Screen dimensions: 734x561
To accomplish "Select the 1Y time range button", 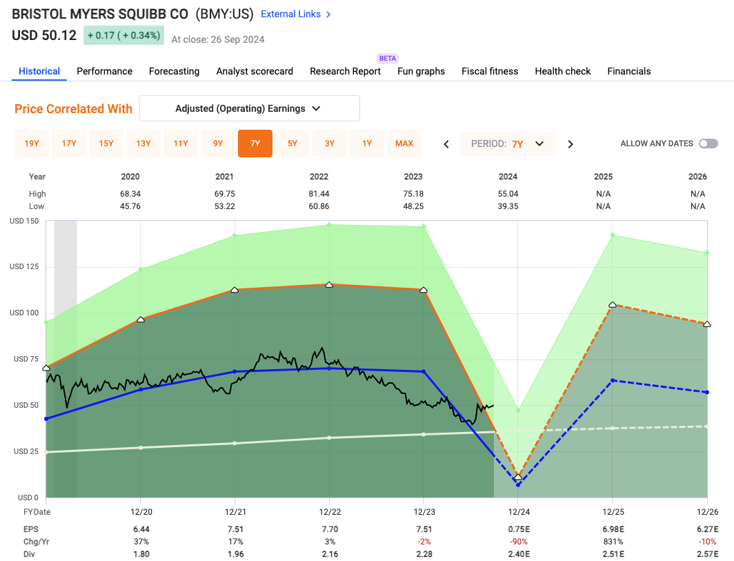I will pyautogui.click(x=367, y=144).
